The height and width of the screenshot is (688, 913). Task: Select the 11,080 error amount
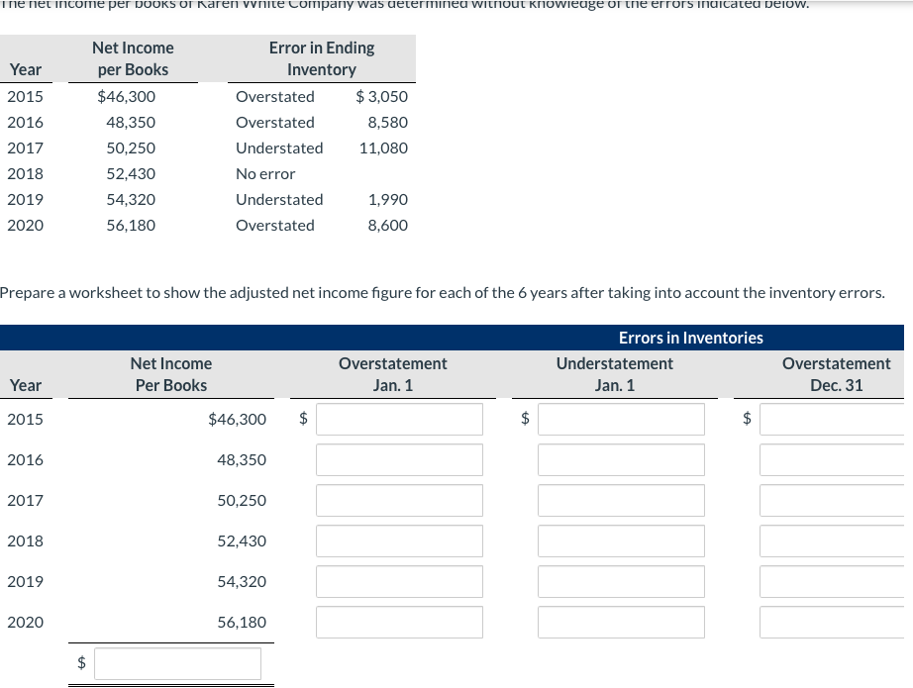pyautogui.click(x=383, y=147)
